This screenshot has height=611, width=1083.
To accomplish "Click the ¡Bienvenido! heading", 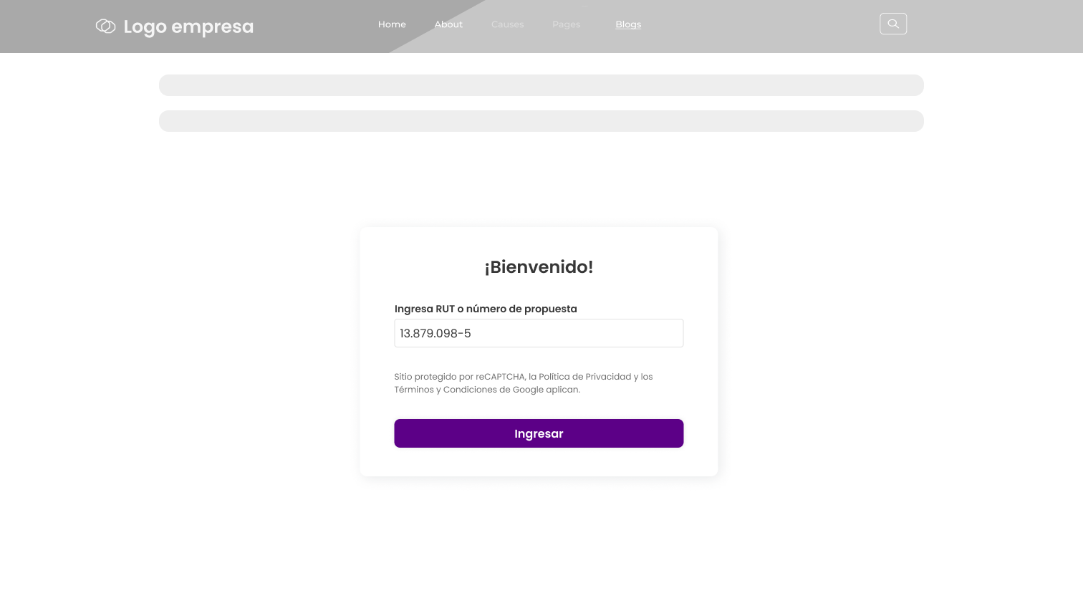I will tap(539, 266).
